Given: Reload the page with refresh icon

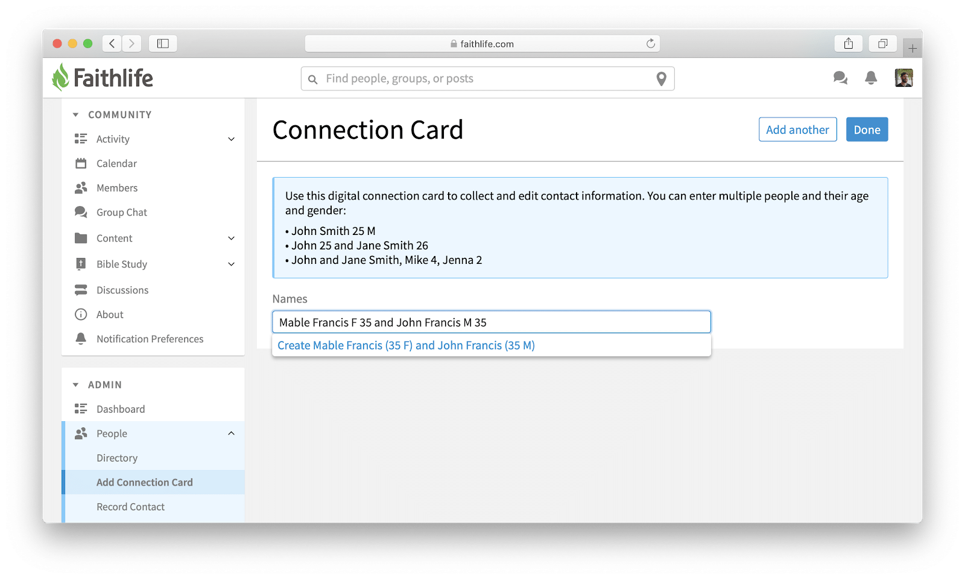Looking at the screenshot, I should click(650, 43).
